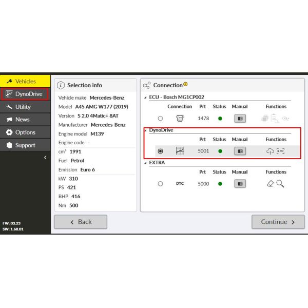Open the manual for the DynoDrive row

click(x=240, y=151)
